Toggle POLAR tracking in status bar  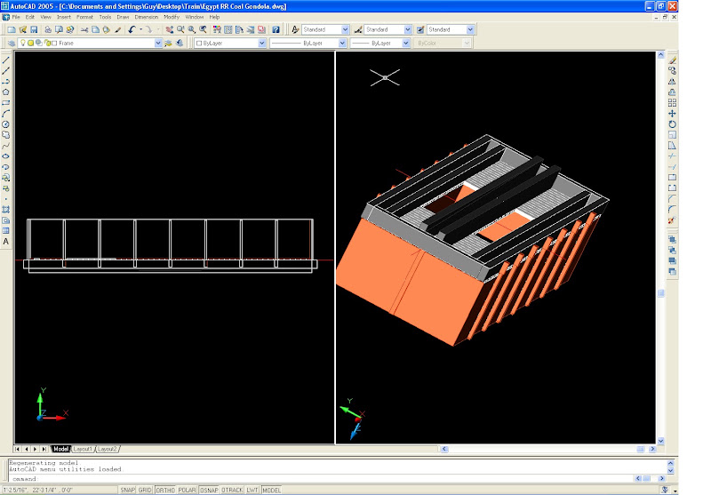(x=187, y=490)
